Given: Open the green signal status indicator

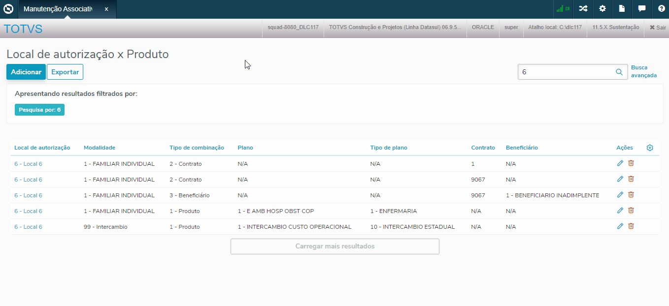Looking at the screenshot, I should pos(563,9).
